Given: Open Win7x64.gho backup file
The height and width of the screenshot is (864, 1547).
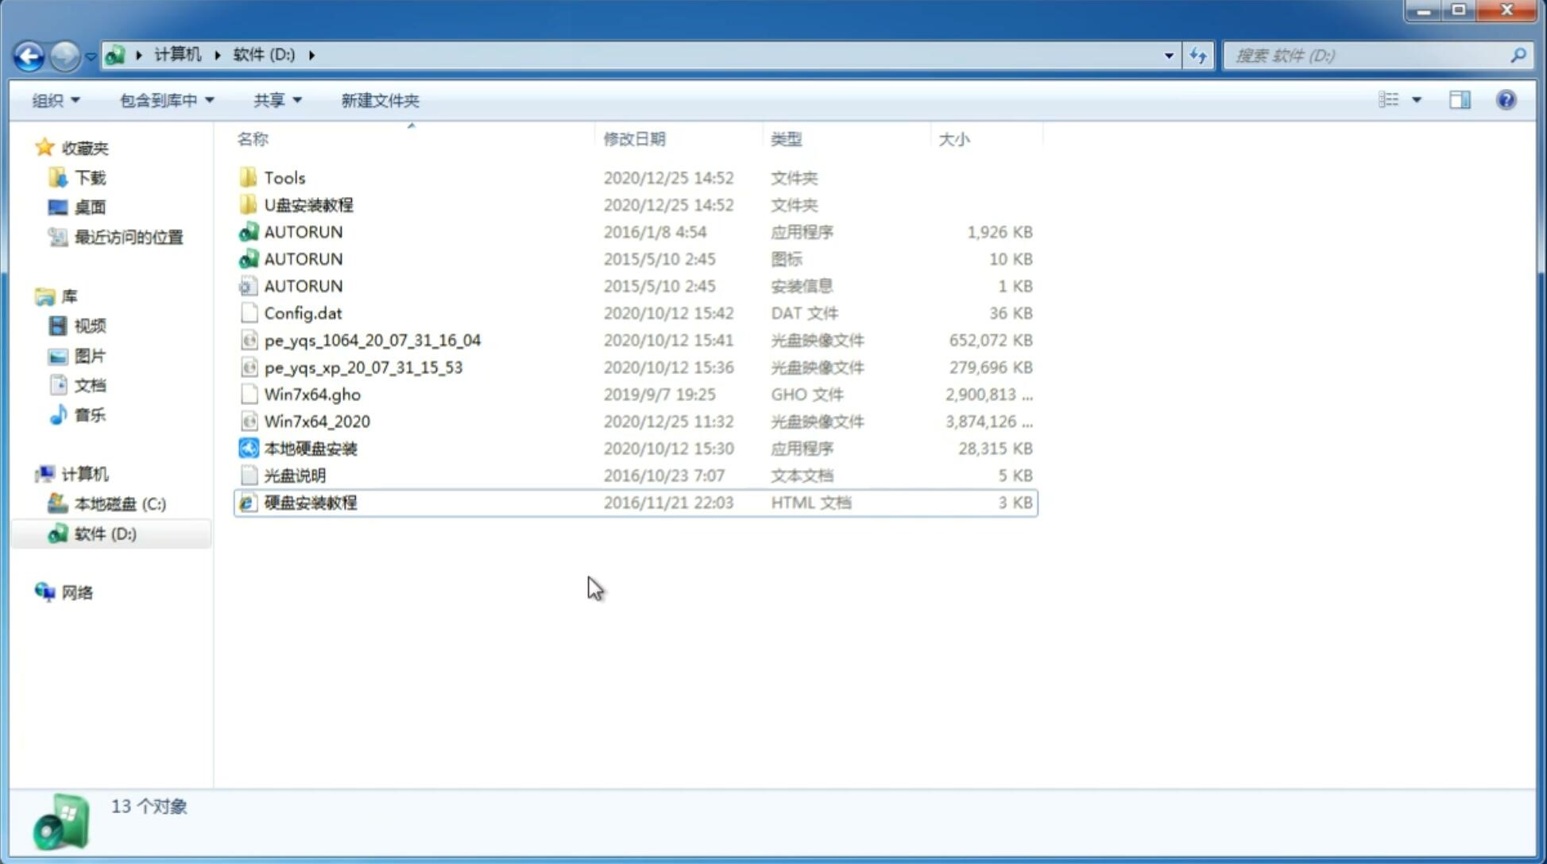Looking at the screenshot, I should pos(312,394).
